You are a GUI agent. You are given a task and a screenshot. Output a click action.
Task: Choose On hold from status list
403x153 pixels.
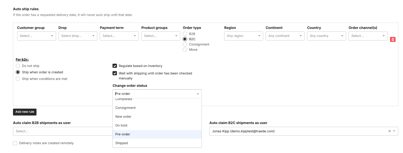(157, 125)
